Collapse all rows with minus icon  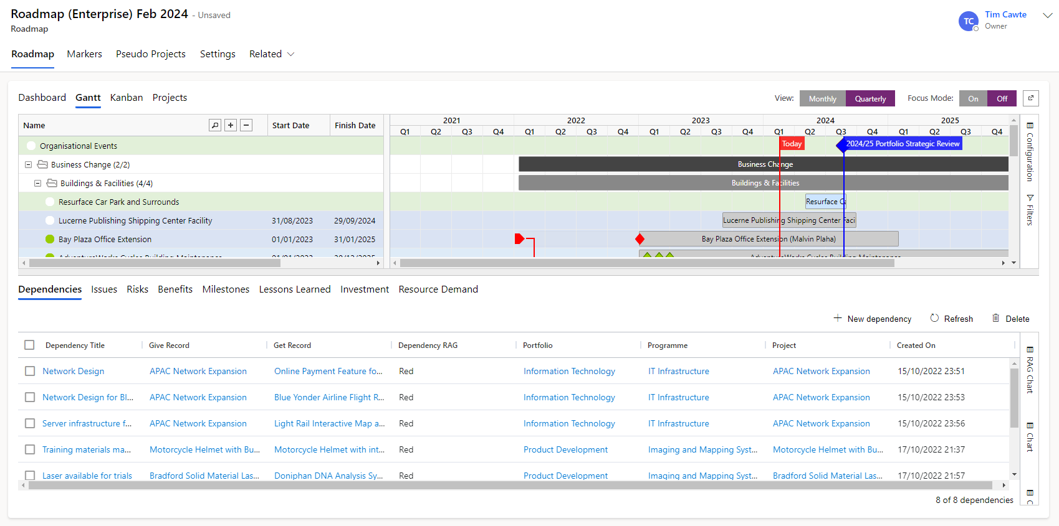point(246,125)
